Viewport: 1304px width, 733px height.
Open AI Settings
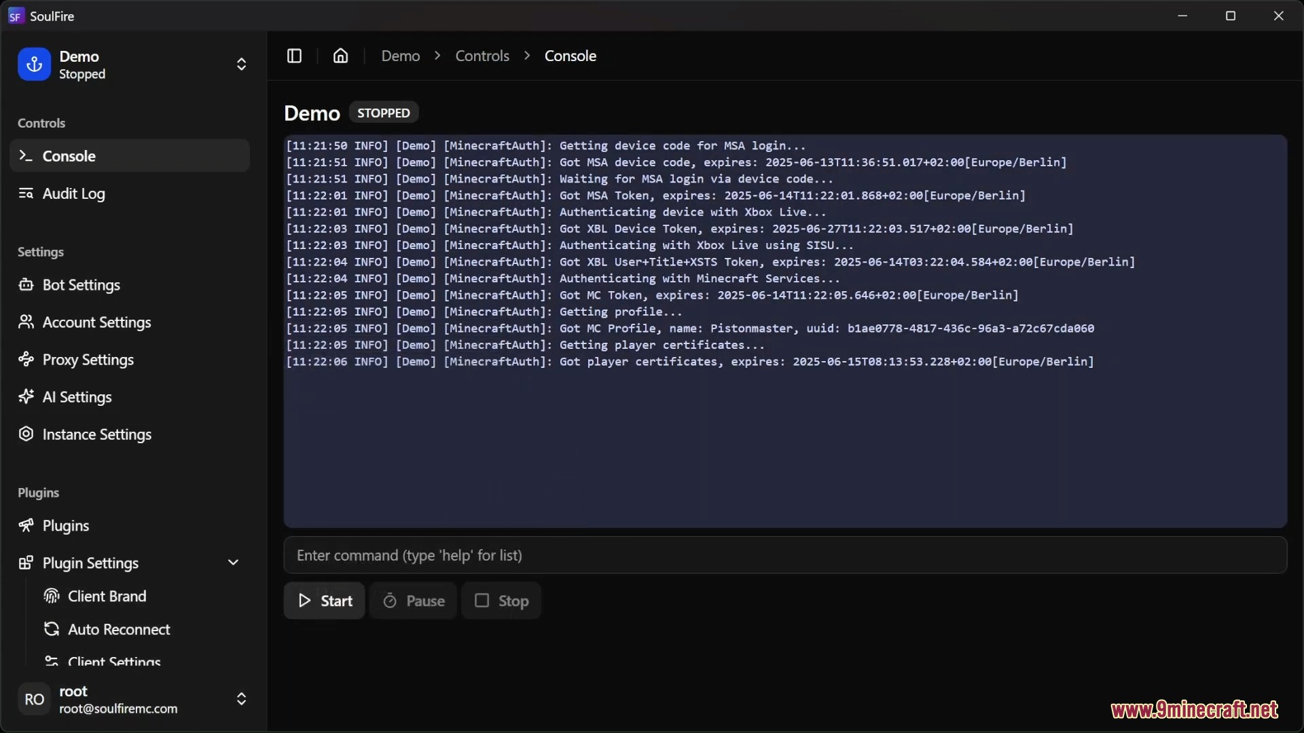[130, 397]
